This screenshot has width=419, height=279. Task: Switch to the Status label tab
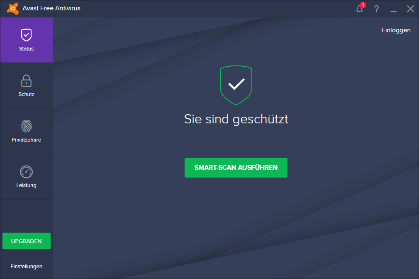(26, 49)
